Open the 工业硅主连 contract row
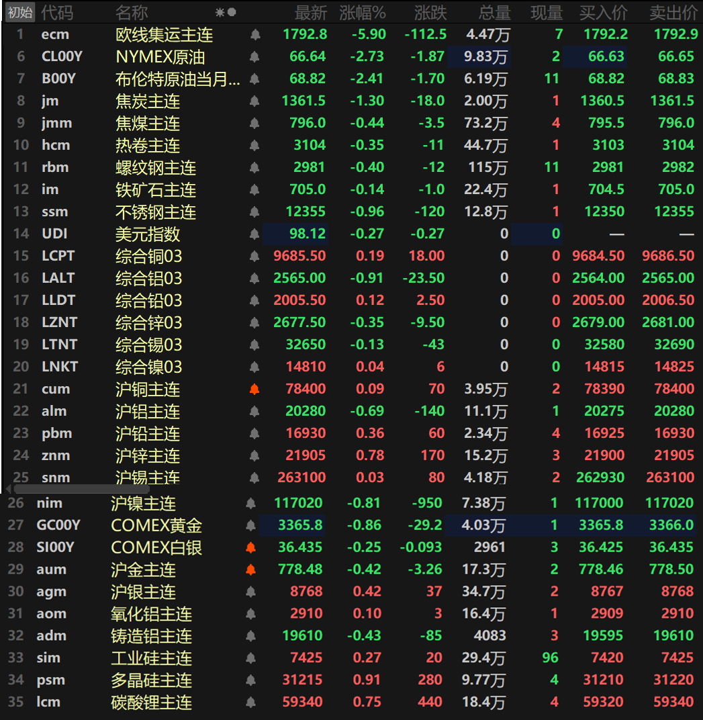This screenshot has width=703, height=720. 151,658
